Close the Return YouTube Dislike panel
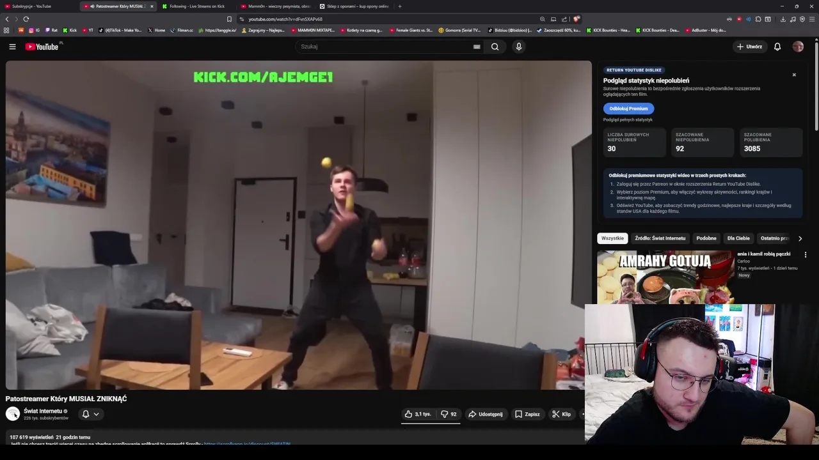The image size is (819, 460). click(794, 75)
